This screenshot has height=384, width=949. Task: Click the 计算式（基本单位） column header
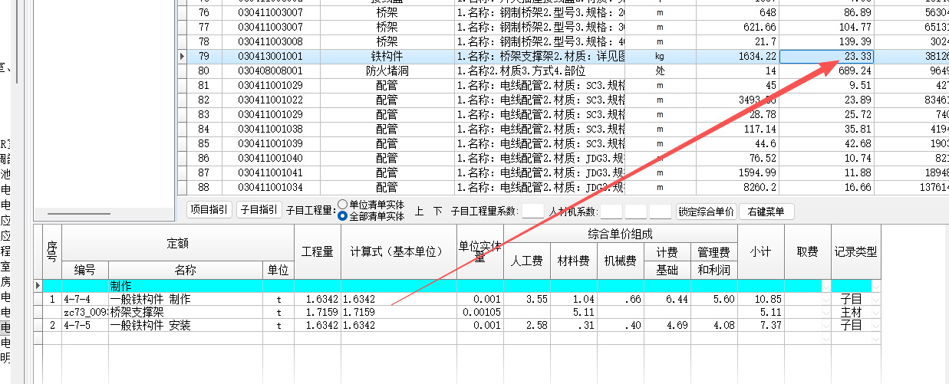pyautogui.click(x=399, y=251)
